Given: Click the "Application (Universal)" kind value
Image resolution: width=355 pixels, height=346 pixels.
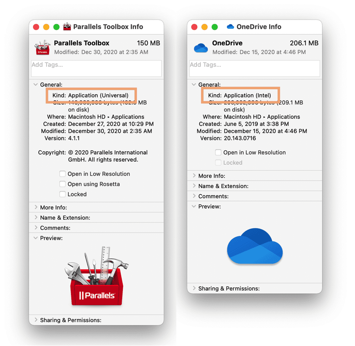Looking at the screenshot, I should (x=98, y=95).
